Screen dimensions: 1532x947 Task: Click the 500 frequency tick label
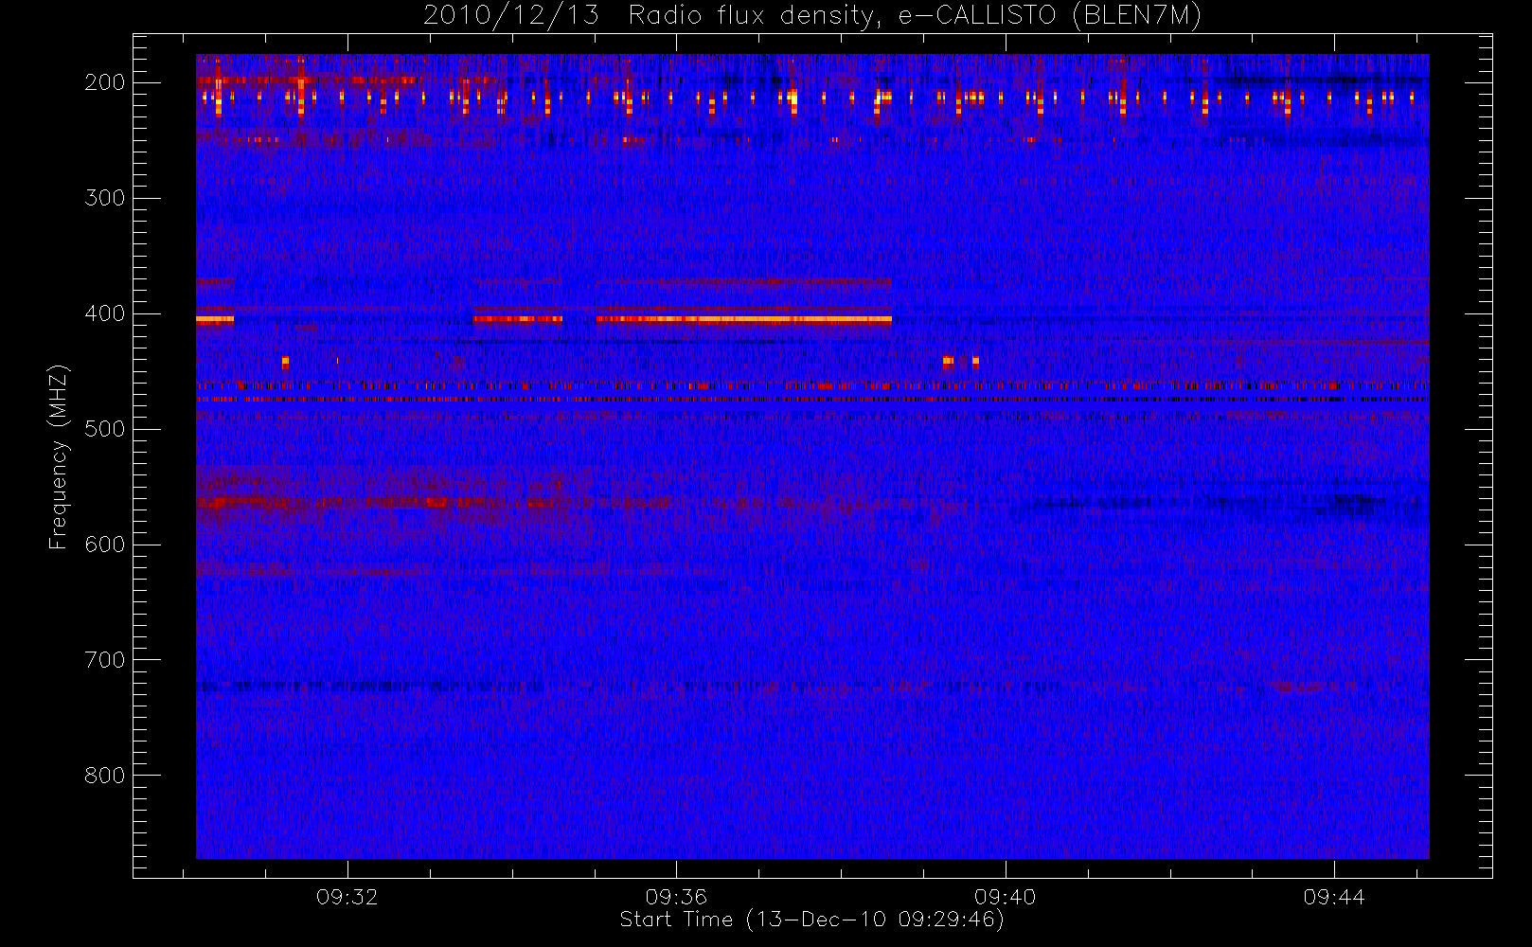[105, 429]
